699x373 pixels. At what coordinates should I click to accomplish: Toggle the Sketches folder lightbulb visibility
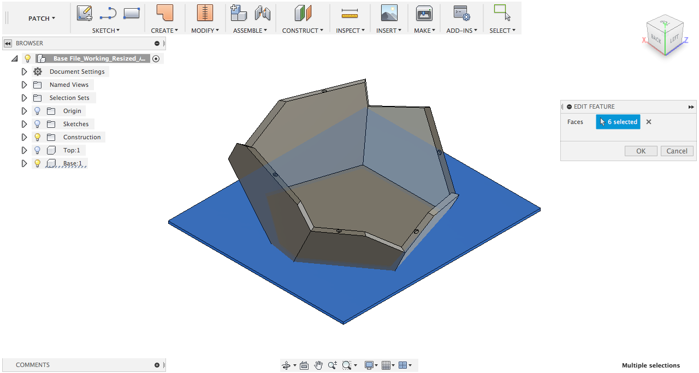pyautogui.click(x=38, y=124)
